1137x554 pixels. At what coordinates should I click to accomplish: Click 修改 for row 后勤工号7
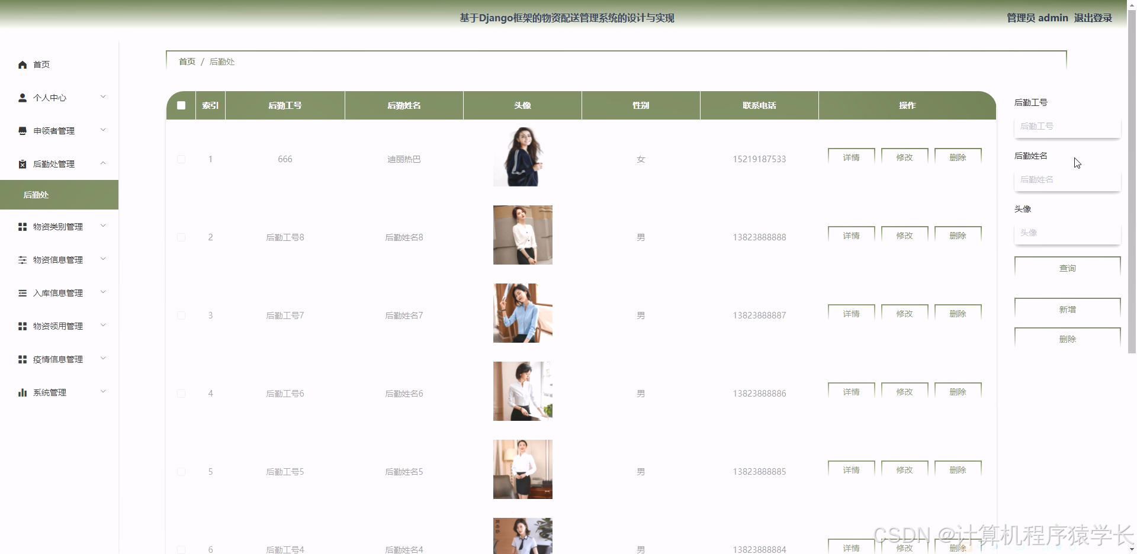click(x=905, y=313)
